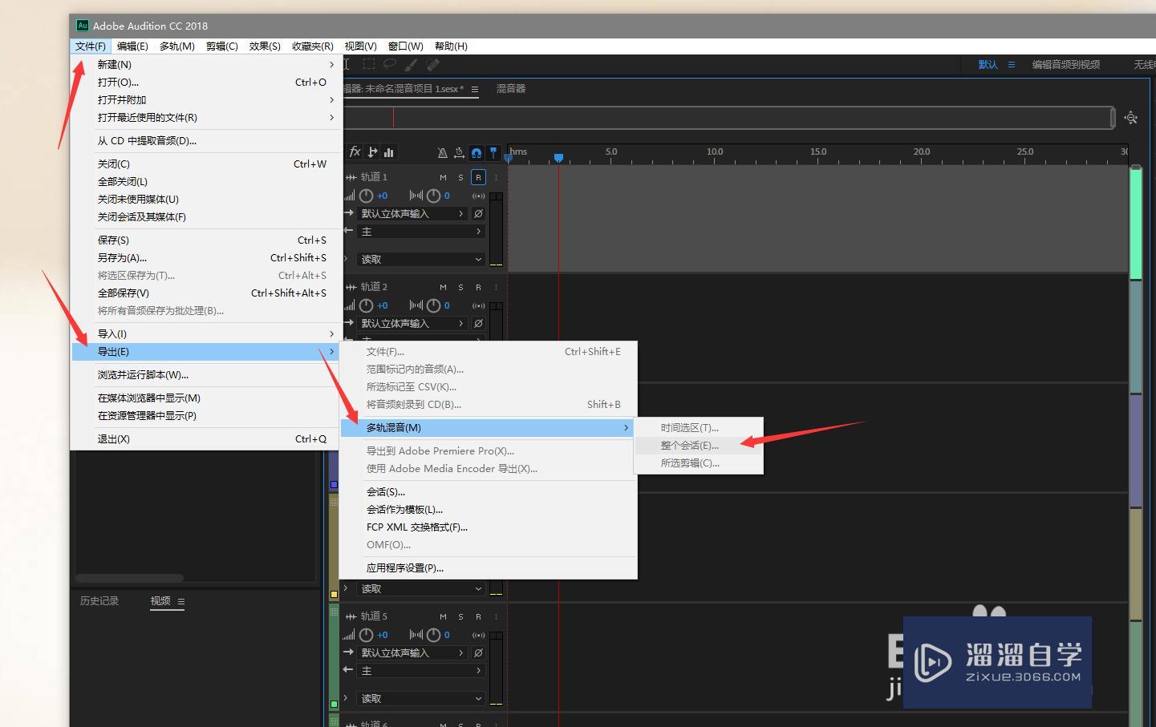The height and width of the screenshot is (727, 1156).
Task: Open 轨道 5 默认立体声输入 dropdown
Action: 412,652
